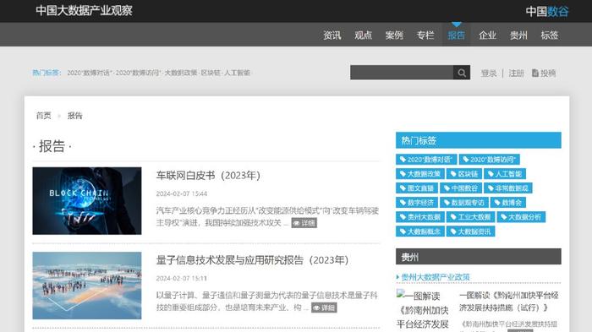Click the 中国大数据产业观察 site title
The width and height of the screenshot is (592, 332).
click(x=84, y=10)
